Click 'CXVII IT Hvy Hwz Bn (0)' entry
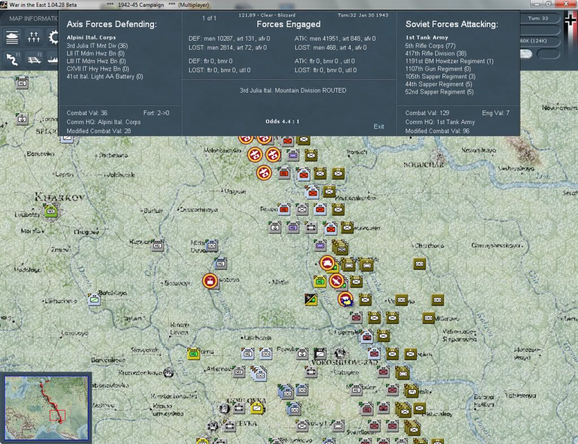 [x=98, y=69]
